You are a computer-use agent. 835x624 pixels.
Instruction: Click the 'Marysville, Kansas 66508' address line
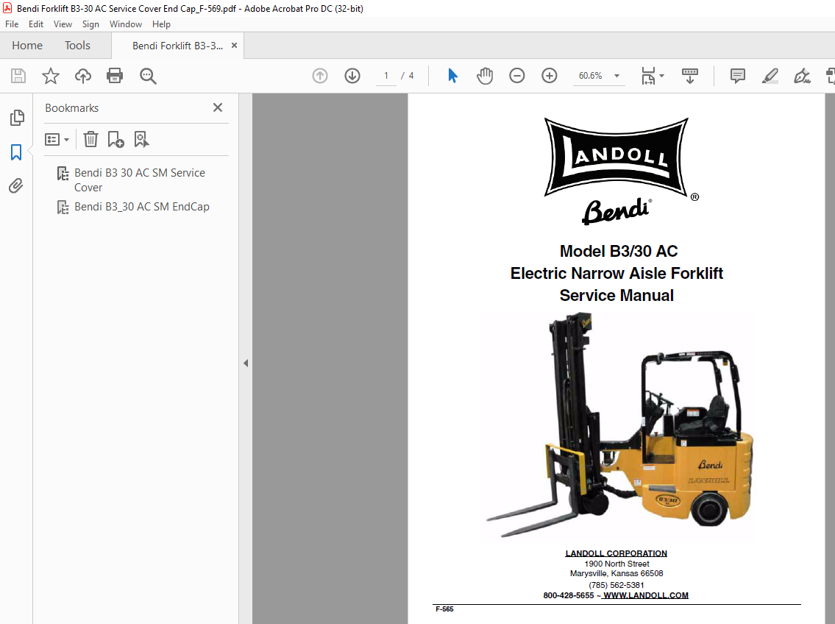click(616, 573)
